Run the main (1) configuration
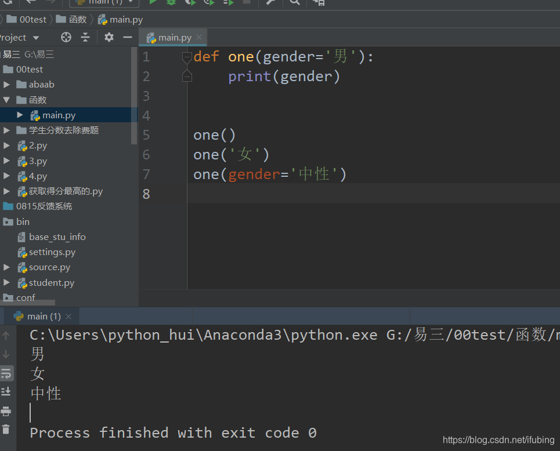The height and width of the screenshot is (451, 560). [x=153, y=2]
